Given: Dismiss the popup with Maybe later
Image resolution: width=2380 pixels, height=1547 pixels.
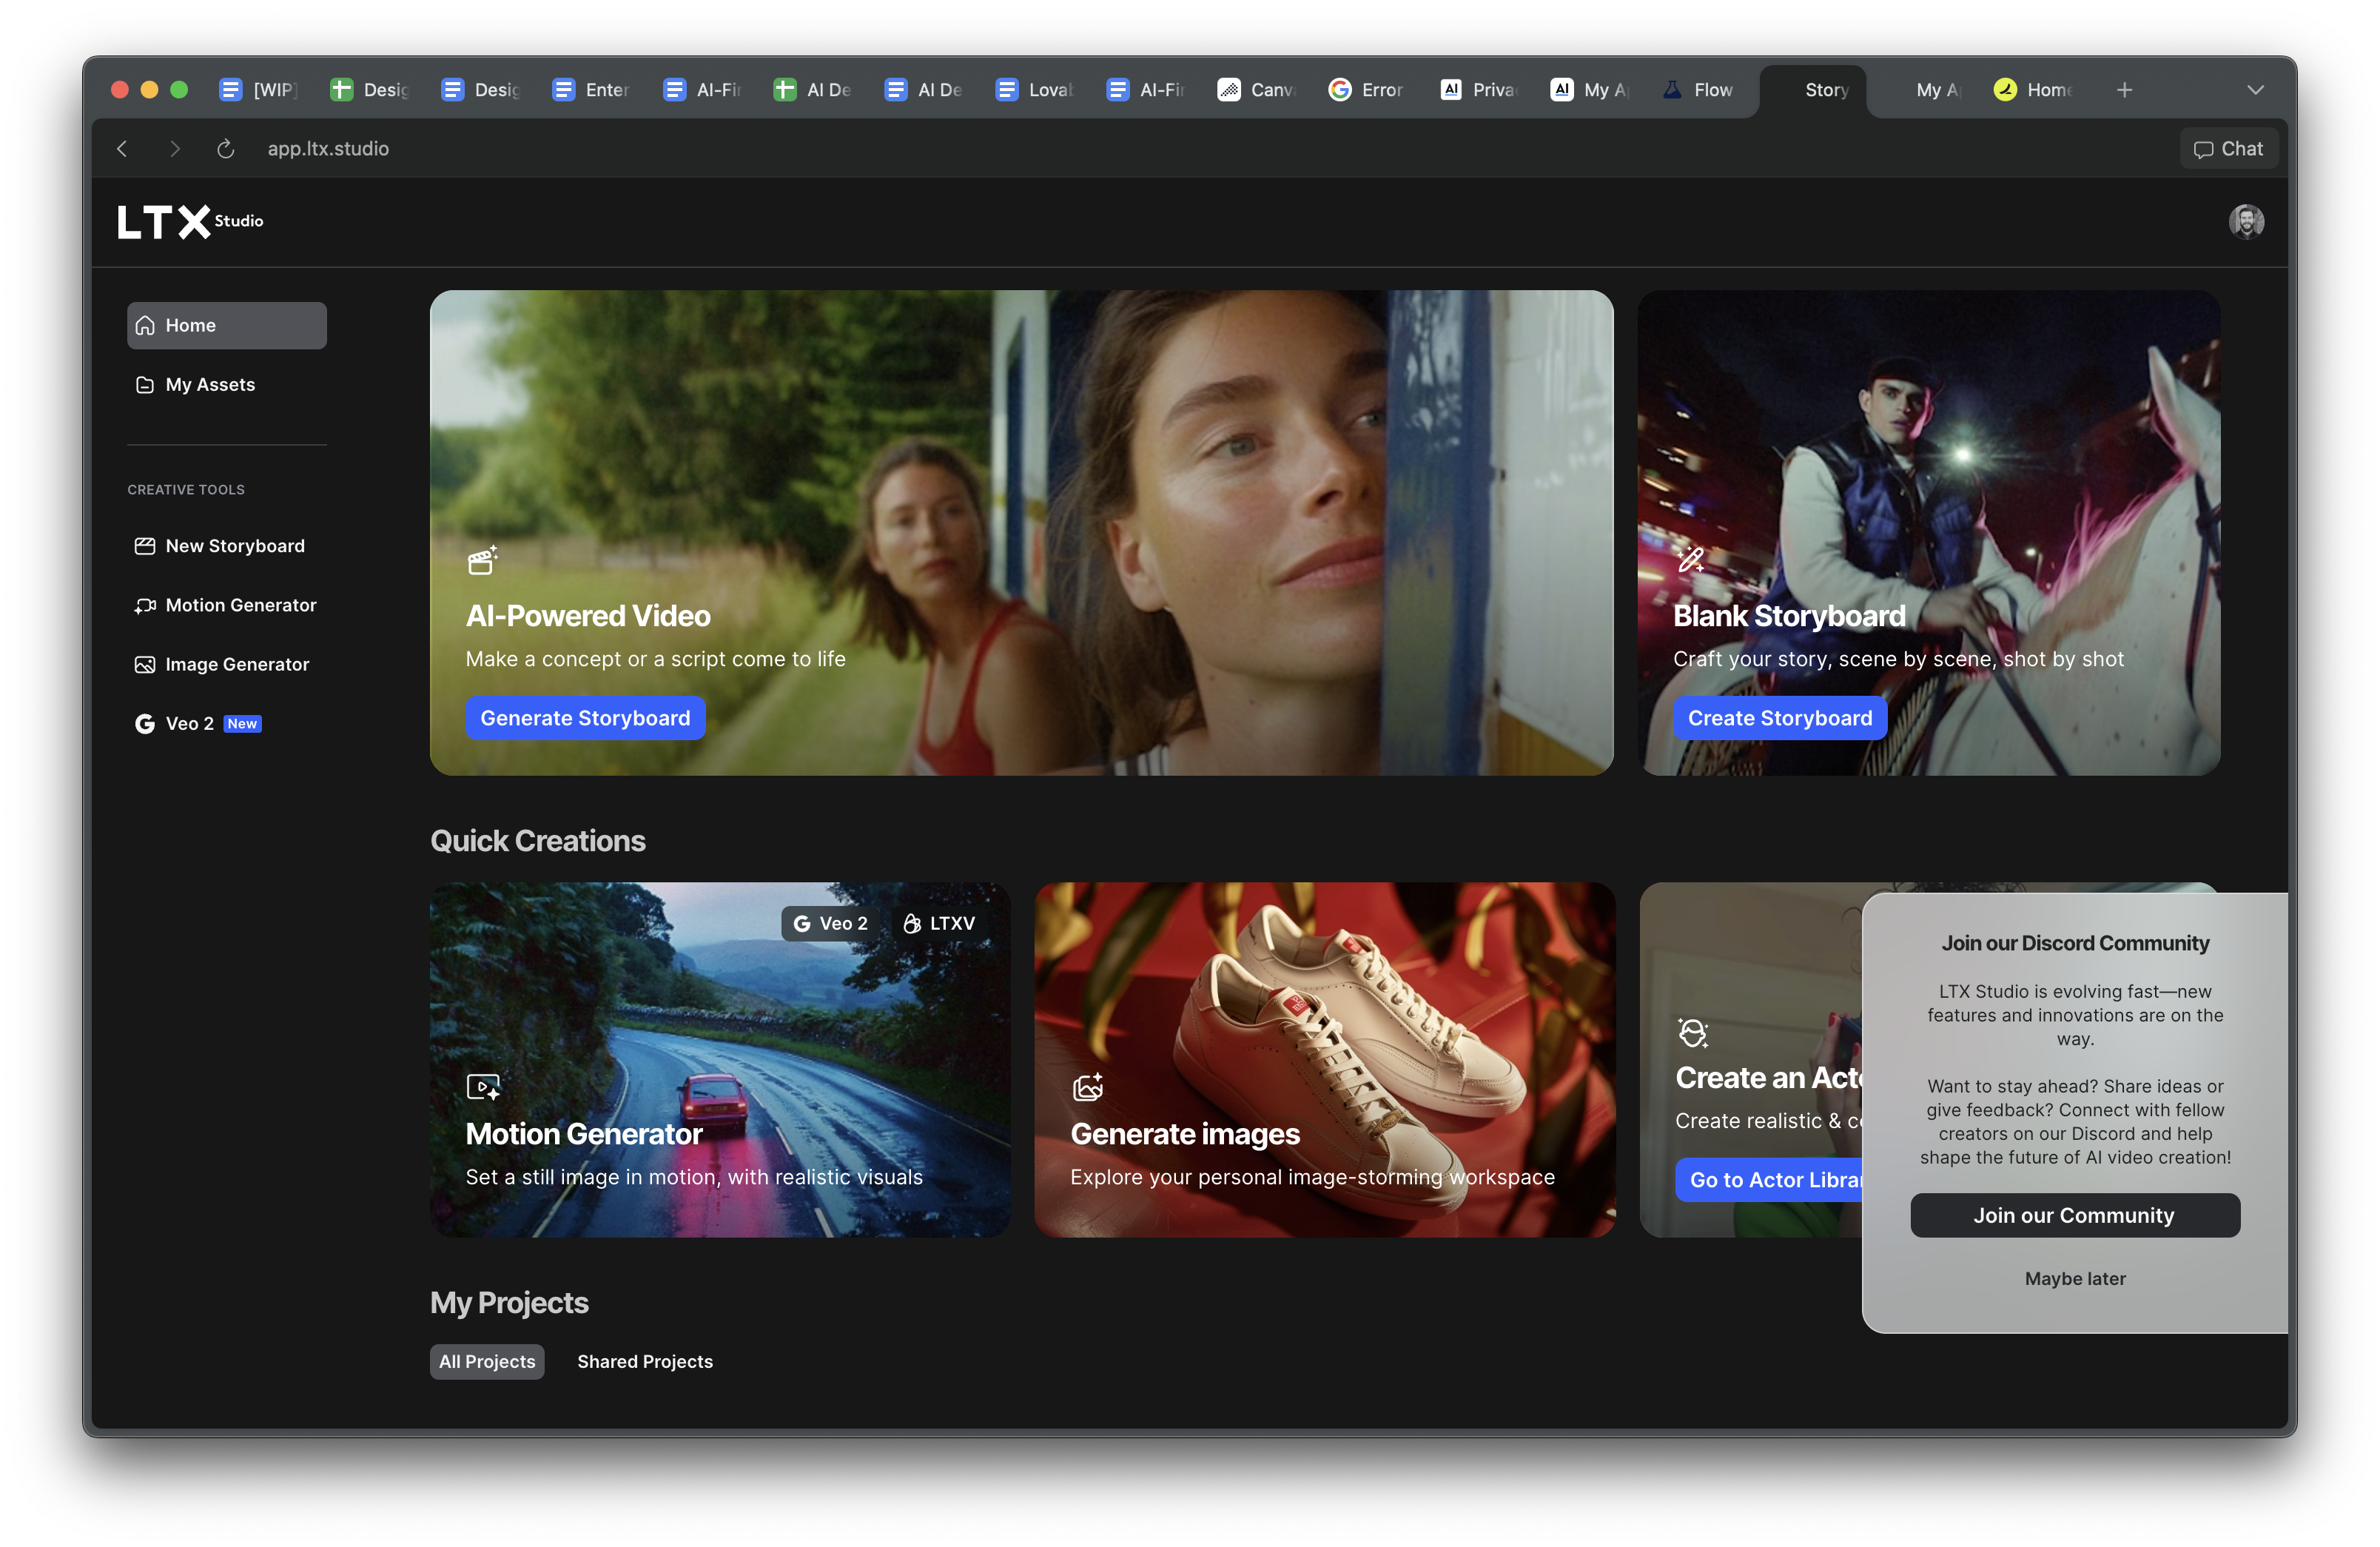Looking at the screenshot, I should click(x=2074, y=1278).
